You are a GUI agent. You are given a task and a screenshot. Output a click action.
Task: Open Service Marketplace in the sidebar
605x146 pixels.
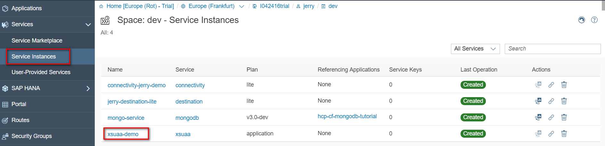coord(37,41)
